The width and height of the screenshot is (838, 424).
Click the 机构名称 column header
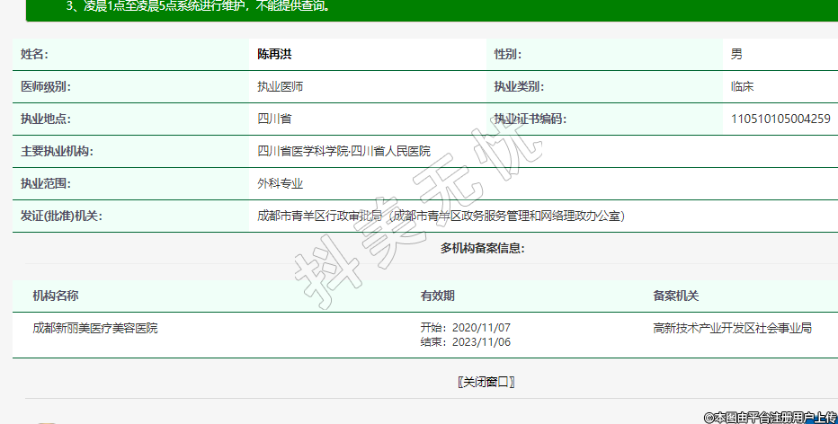56,296
